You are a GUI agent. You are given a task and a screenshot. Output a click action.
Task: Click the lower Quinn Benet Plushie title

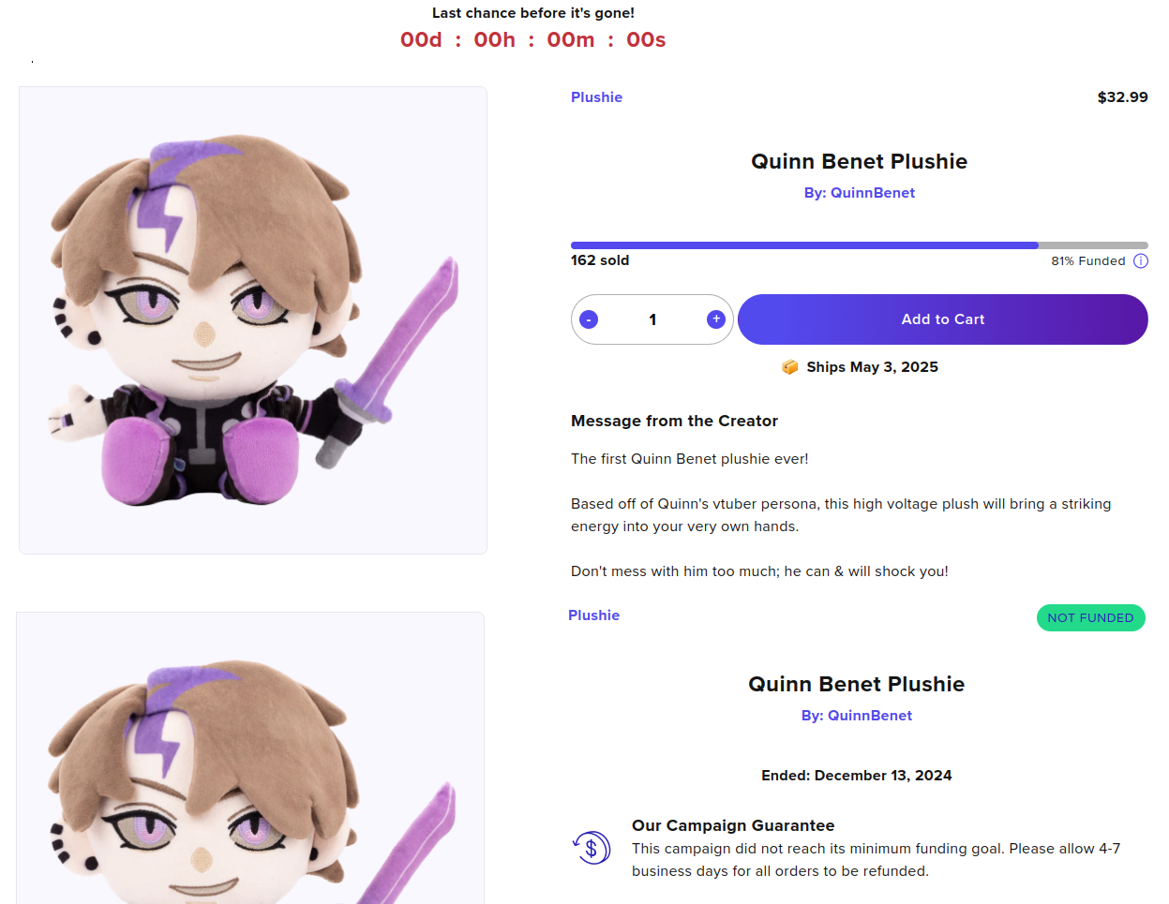coord(856,684)
